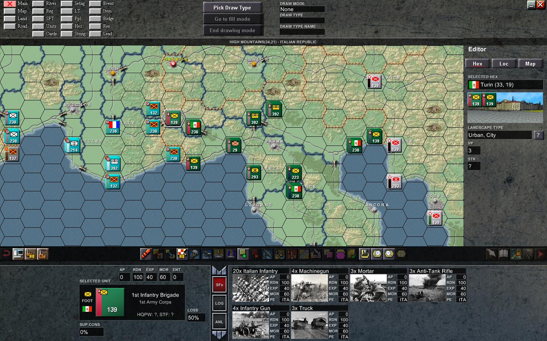Click the 20x Italian Infantry thumbnail
Viewport: 547px width, 341px height.
pyautogui.click(x=250, y=288)
